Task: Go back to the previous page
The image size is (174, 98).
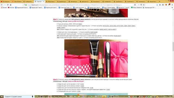Action: click(2, 5)
